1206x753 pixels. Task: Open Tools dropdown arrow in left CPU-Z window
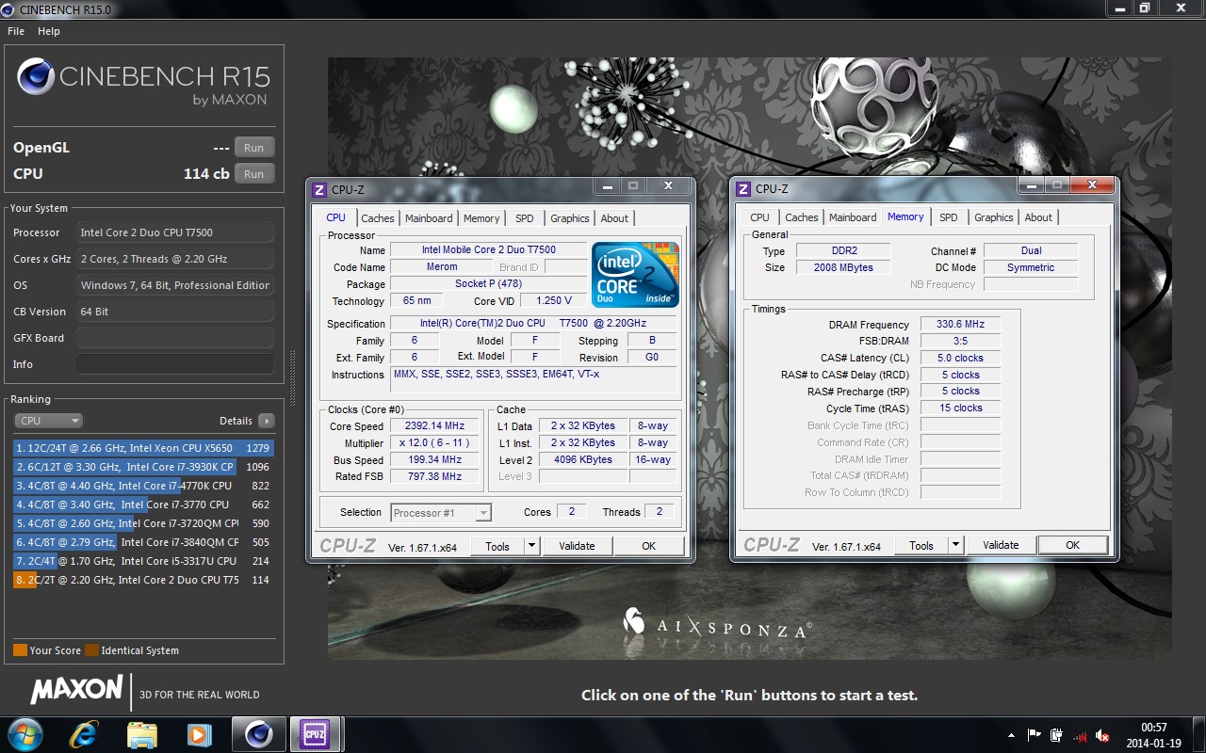(531, 546)
